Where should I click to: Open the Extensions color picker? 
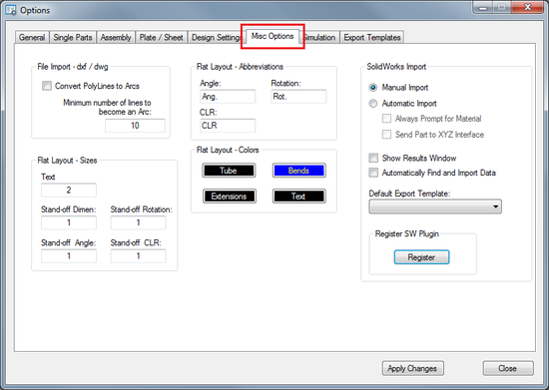[230, 196]
